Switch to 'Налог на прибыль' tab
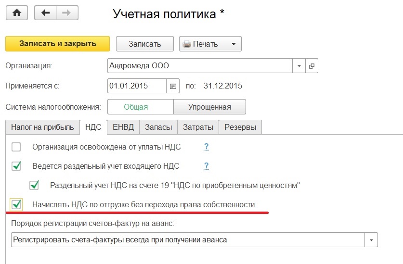 [42, 127]
